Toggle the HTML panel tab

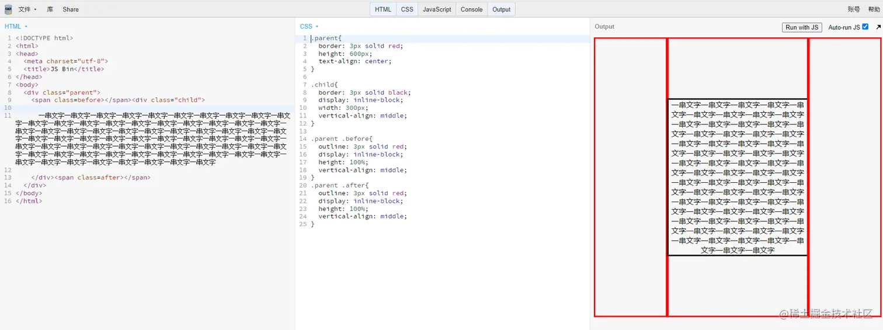click(383, 9)
